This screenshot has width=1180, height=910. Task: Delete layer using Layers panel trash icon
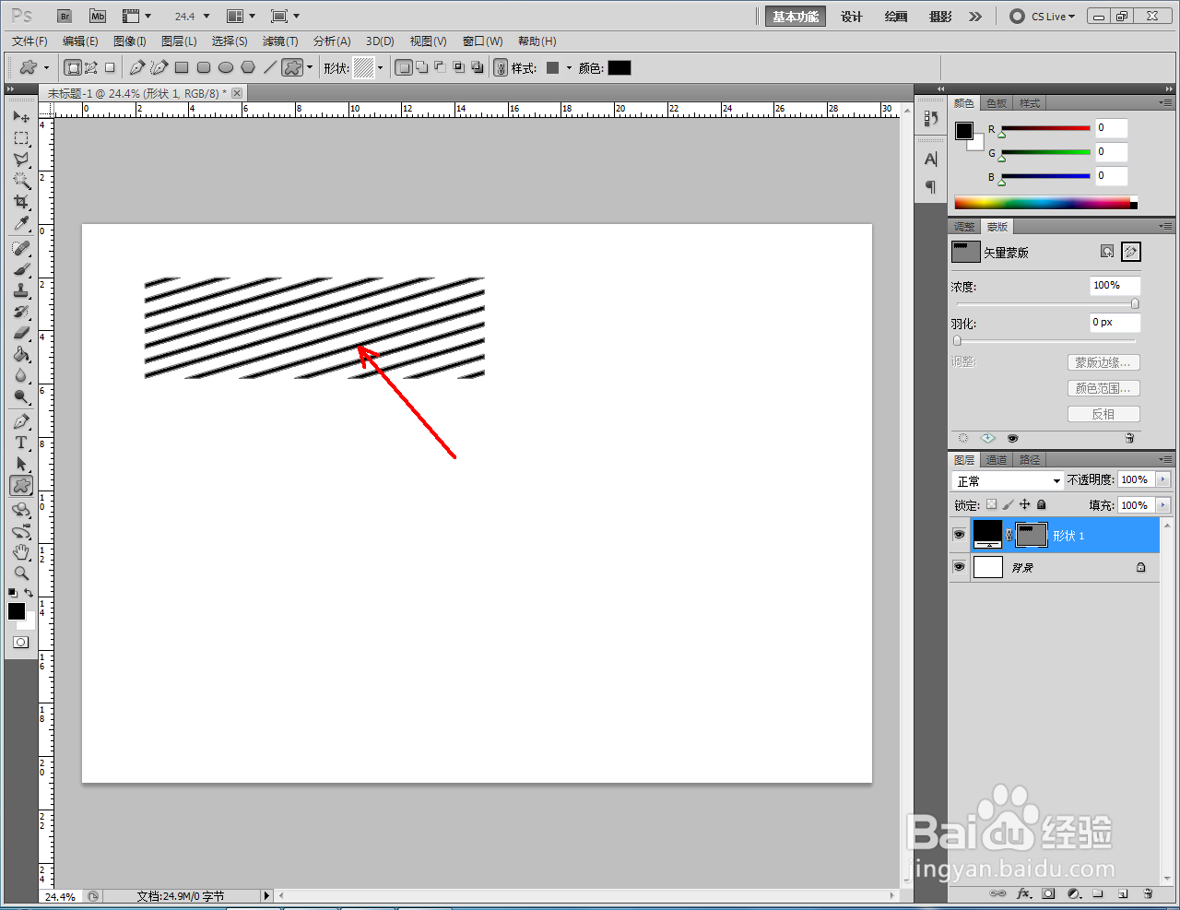click(x=1148, y=893)
